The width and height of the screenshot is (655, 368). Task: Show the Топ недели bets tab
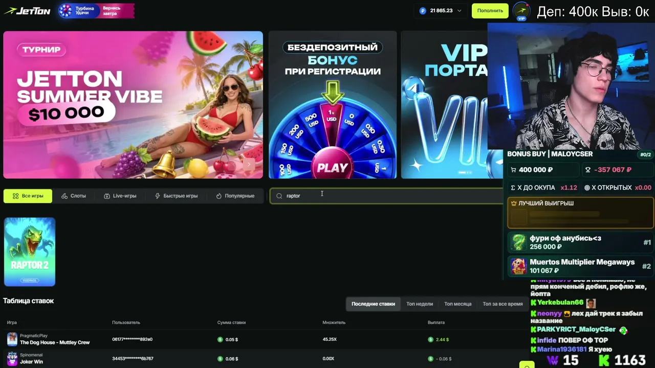[420, 304]
